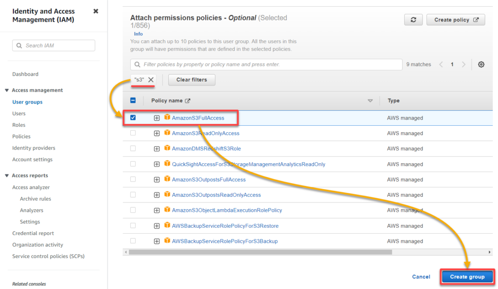Click the AWSBackupServiceRolePolicyForS3Restore cube icon
Screen dimensions: 498x289
tap(167, 225)
